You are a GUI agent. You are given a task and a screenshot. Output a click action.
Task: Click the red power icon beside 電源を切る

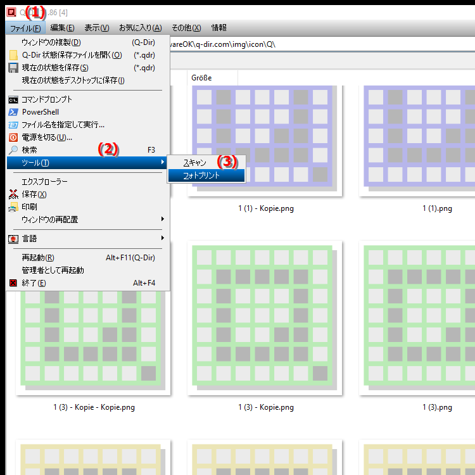pos(13,137)
